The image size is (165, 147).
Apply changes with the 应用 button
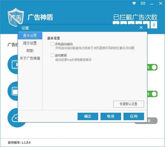tap(134, 116)
